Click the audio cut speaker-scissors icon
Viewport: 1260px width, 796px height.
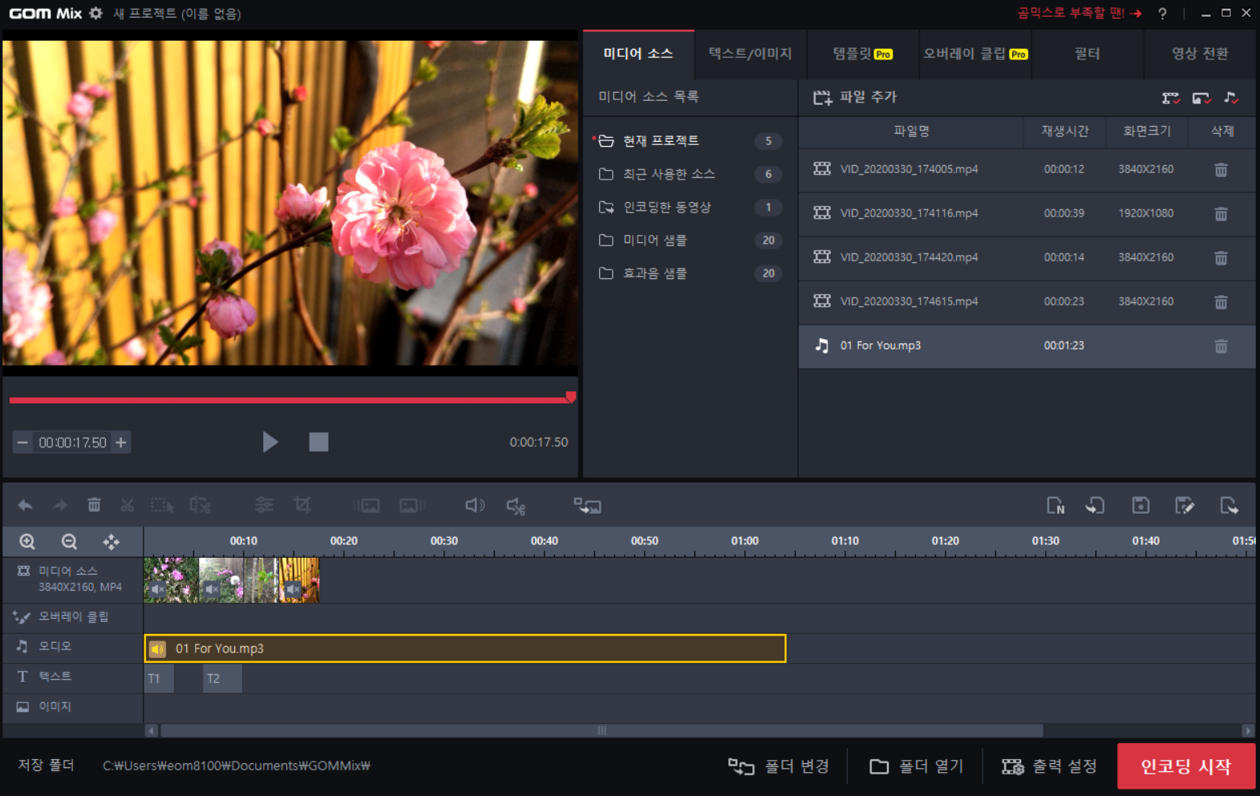tap(516, 506)
